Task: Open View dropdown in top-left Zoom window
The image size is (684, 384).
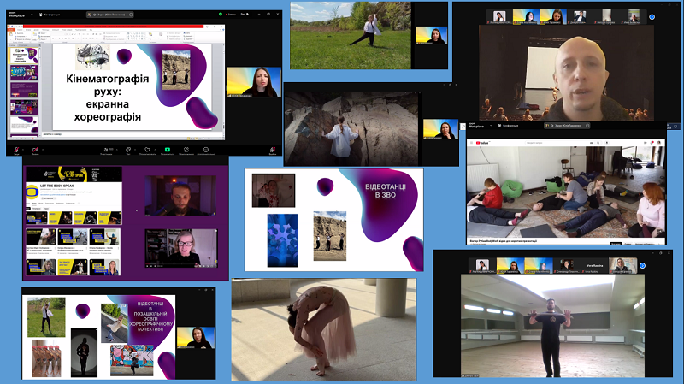Action: (245, 15)
